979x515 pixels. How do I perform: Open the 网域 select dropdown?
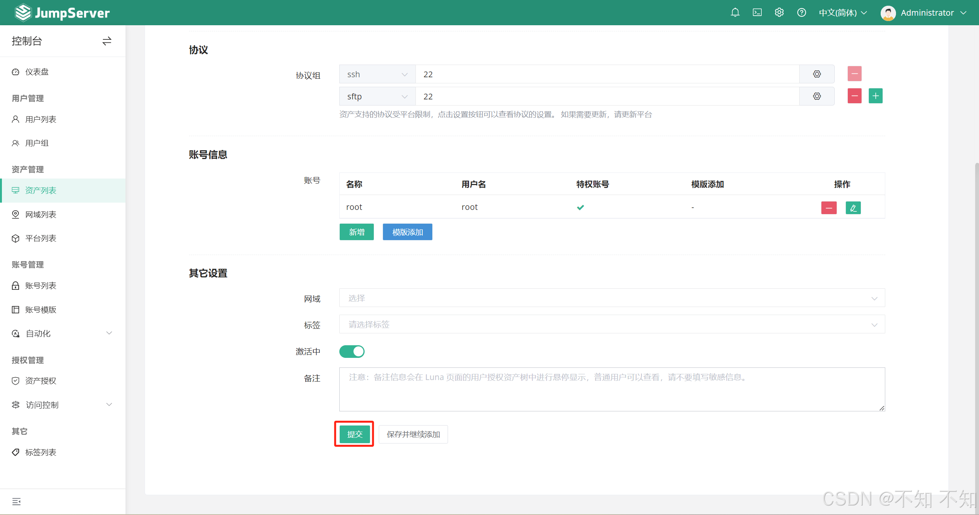(x=612, y=298)
